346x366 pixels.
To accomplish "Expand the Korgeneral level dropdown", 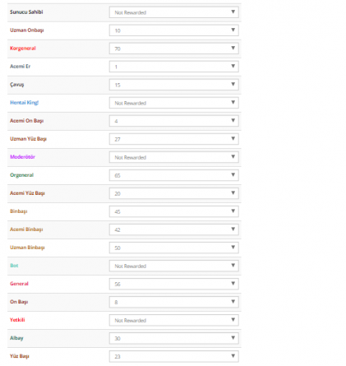I will coord(173,49).
